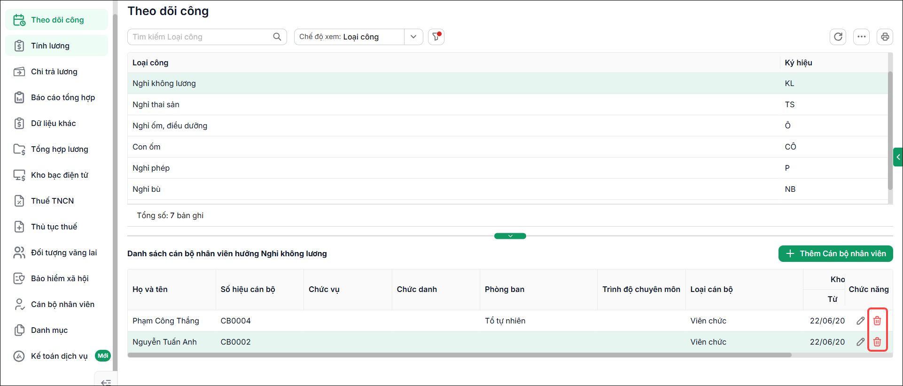
Task: Click Chức danh column header
Action: pos(436,289)
